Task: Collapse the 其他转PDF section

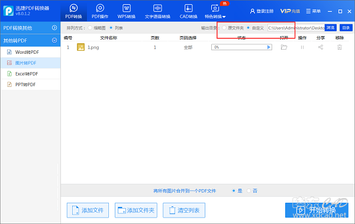Action: (x=30, y=41)
